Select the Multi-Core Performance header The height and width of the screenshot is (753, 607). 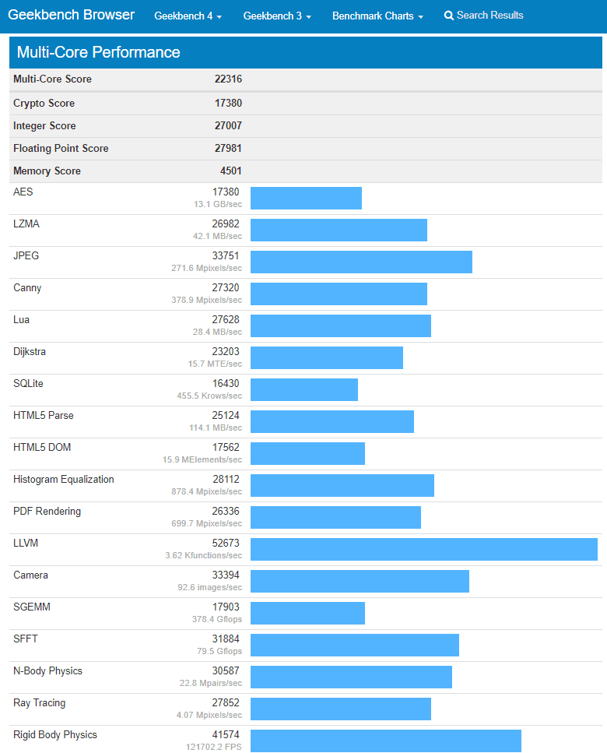pyautogui.click(x=99, y=53)
